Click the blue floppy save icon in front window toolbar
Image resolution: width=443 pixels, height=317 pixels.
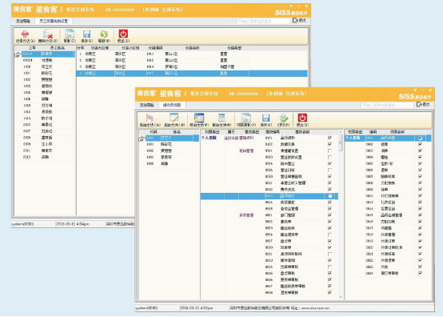tap(265, 118)
